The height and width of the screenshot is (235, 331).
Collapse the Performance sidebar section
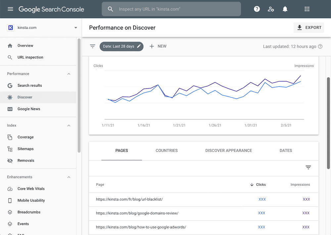coord(69,74)
